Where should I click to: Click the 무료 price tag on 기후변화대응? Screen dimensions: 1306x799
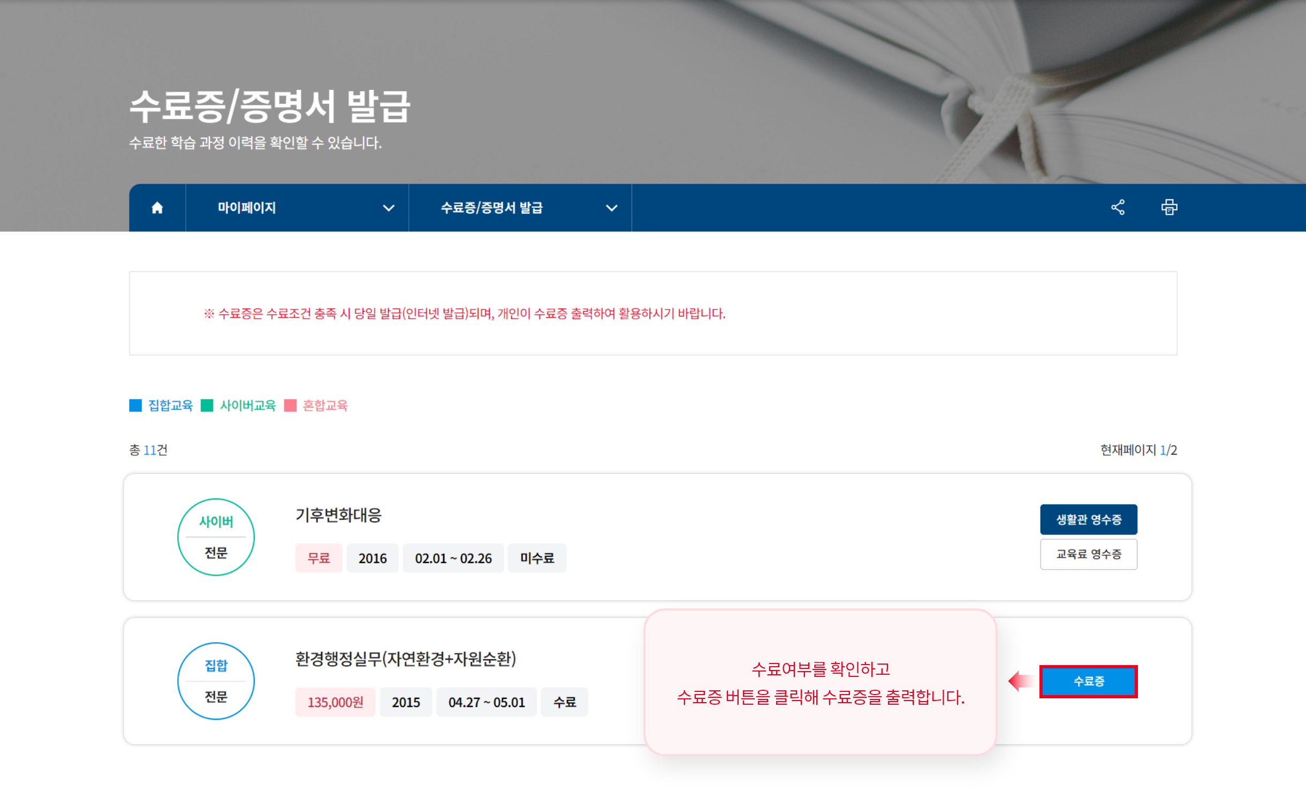click(318, 558)
